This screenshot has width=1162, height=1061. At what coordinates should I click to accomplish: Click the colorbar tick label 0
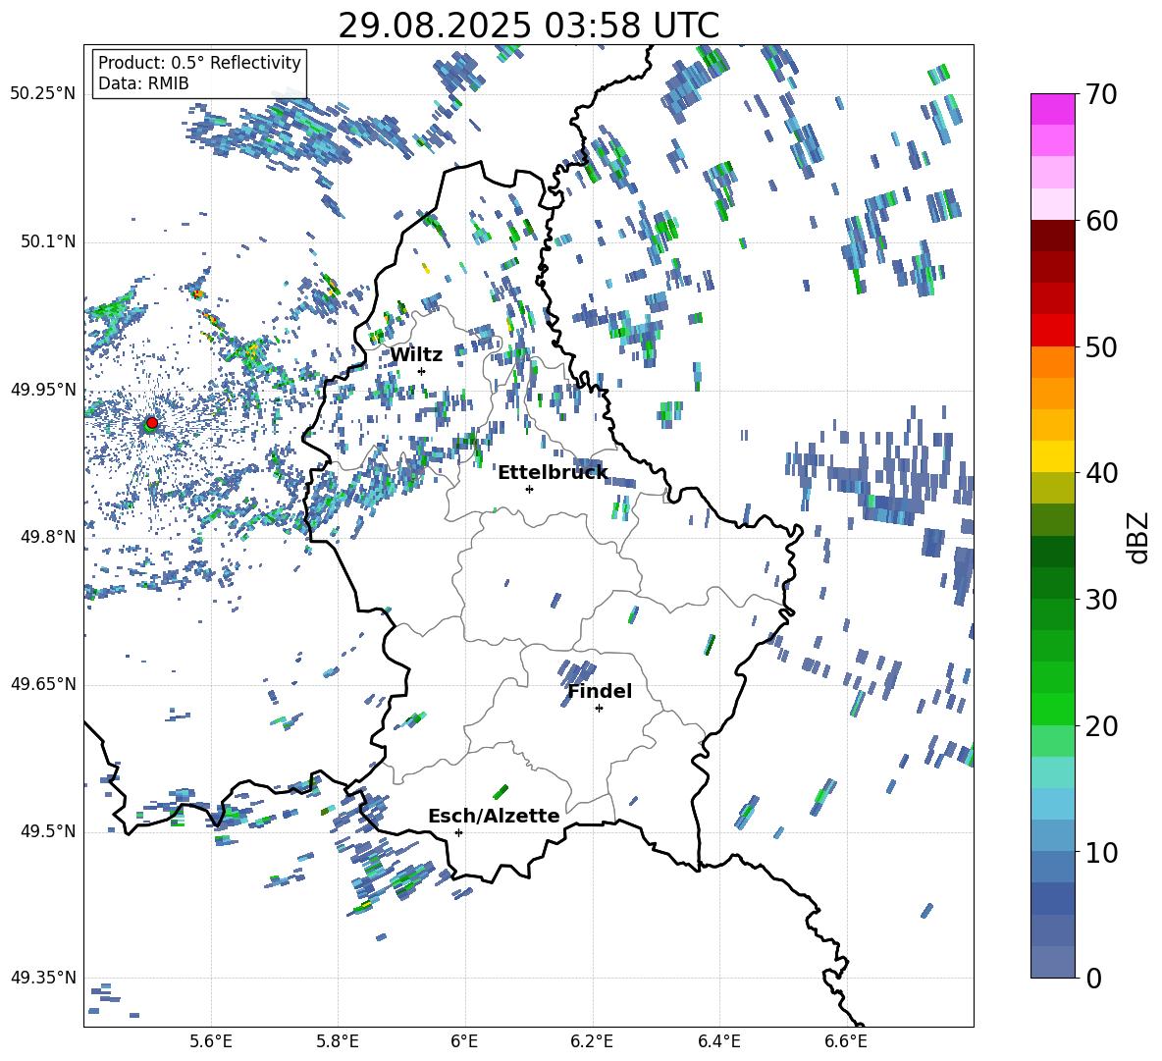[1093, 978]
